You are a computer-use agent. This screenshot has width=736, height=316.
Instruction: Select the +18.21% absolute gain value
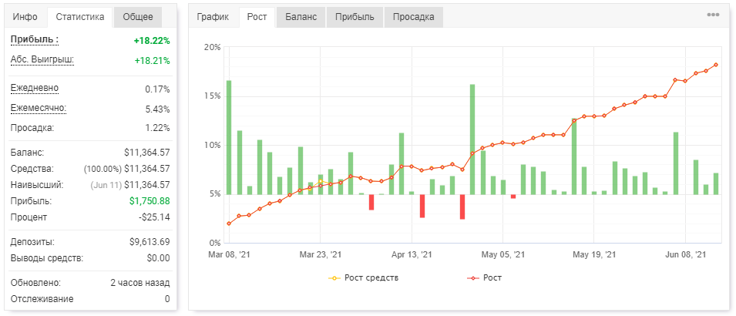click(152, 61)
